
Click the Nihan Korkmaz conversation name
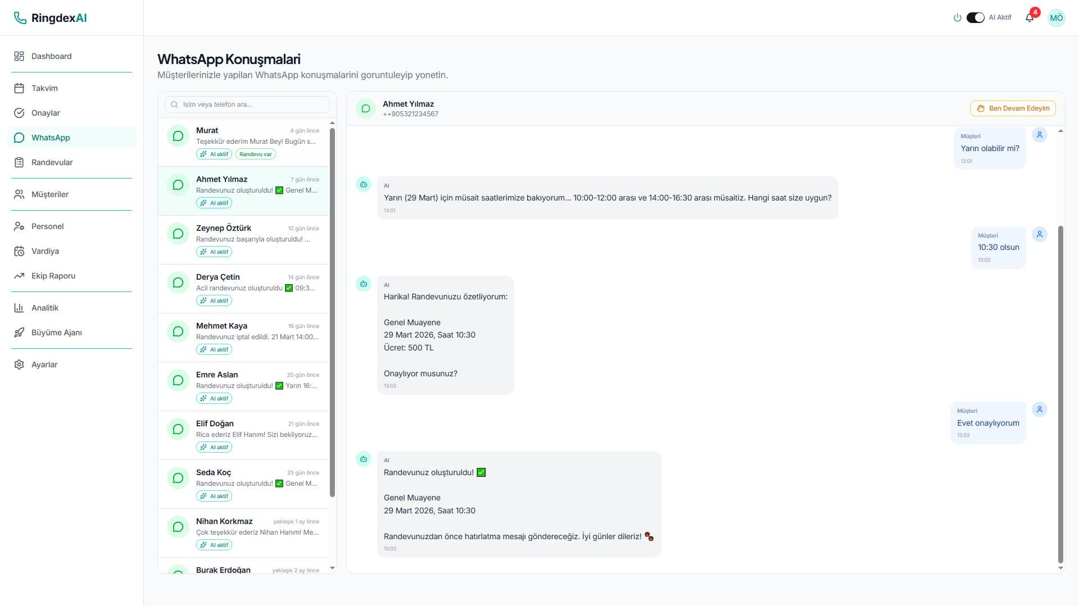click(x=224, y=521)
